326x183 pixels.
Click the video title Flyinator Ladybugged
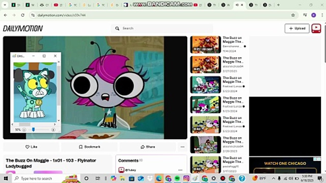51,163
